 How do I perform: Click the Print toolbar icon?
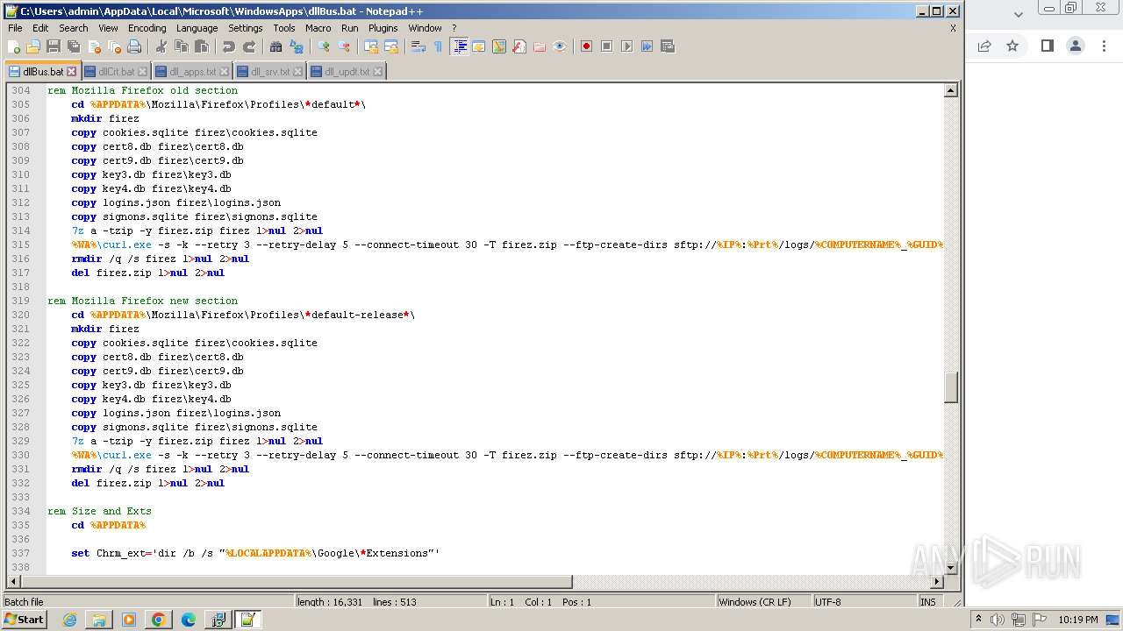pyautogui.click(x=134, y=46)
